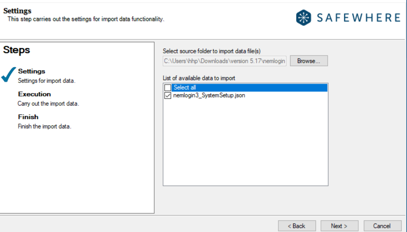This screenshot has width=407, height=232.
Task: Click the Select all row label
Action: point(185,88)
